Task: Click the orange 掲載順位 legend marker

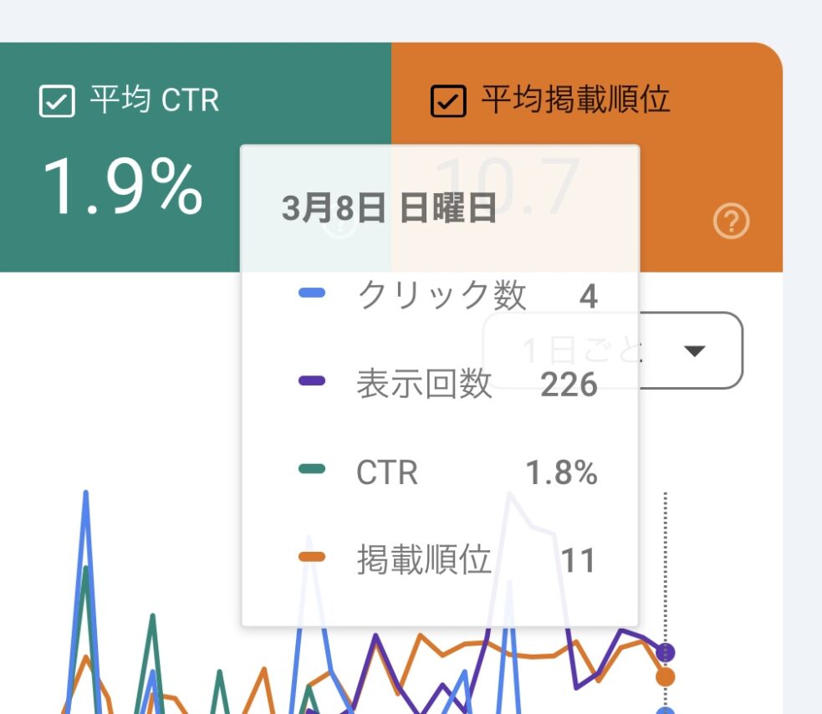Action: point(312,558)
